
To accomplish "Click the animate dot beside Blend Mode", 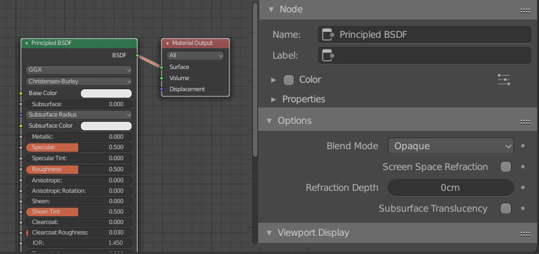I will [523, 146].
